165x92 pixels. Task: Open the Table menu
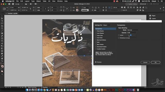pyautogui.click(x=44, y=1)
